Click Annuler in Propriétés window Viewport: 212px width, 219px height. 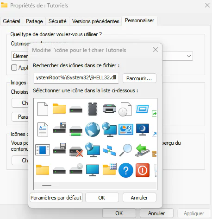tap(156, 213)
